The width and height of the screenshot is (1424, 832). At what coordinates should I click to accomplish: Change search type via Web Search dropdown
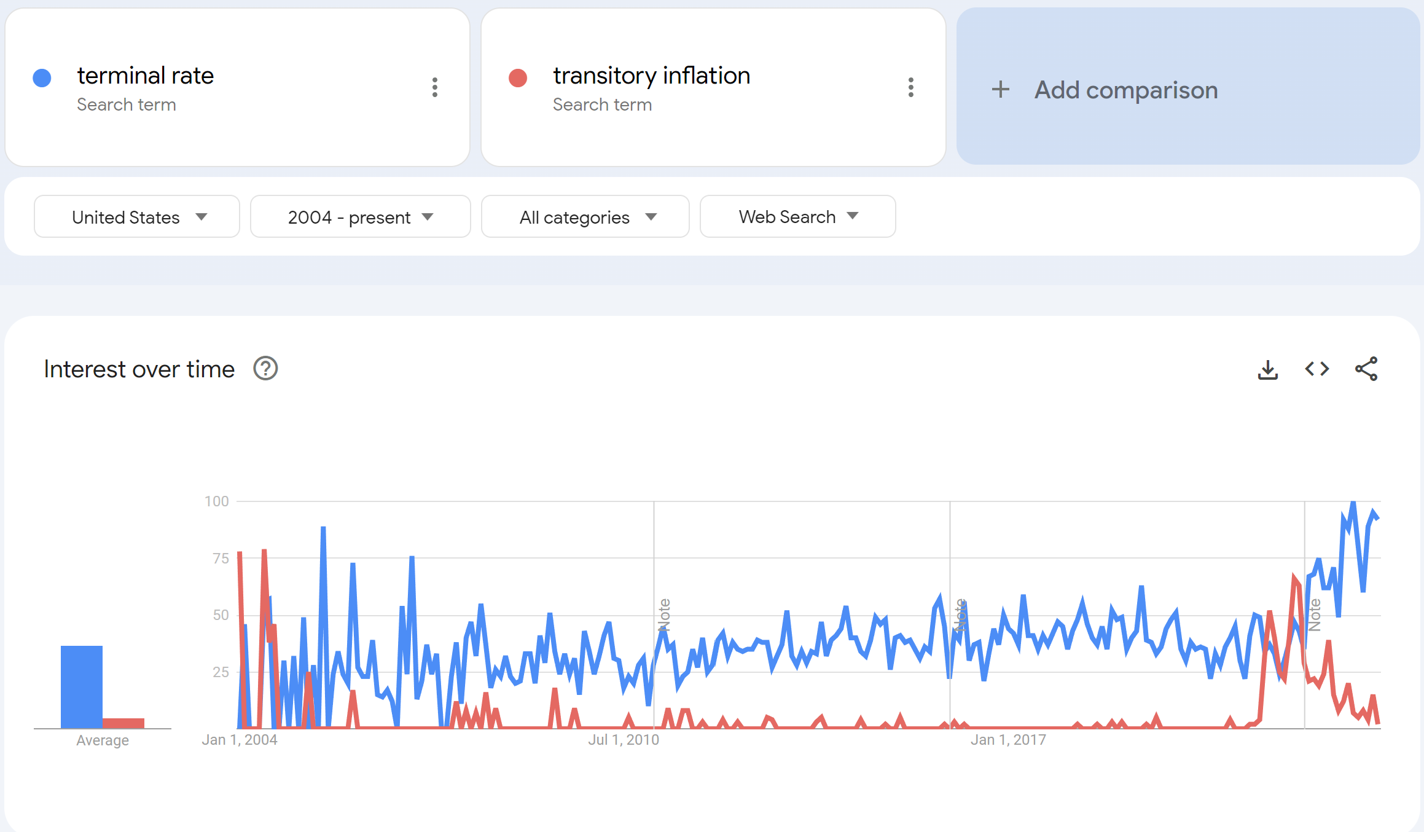(x=797, y=216)
